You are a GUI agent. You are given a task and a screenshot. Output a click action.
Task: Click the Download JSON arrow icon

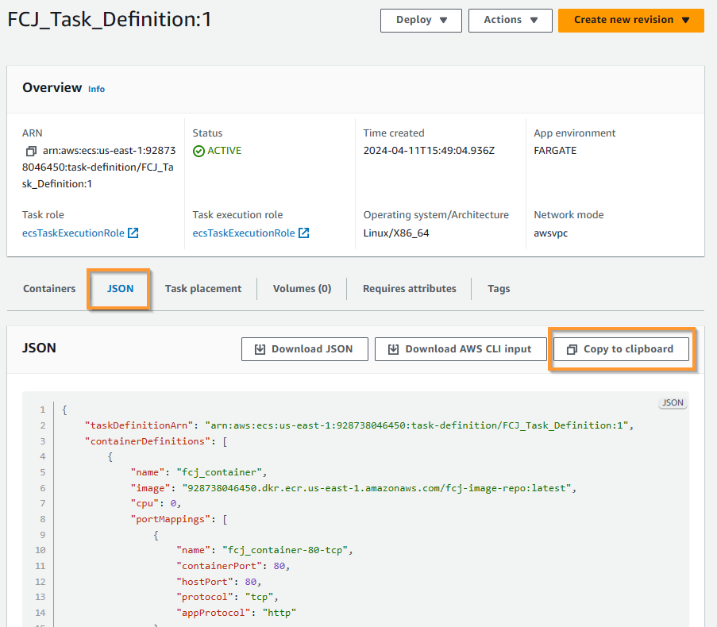(260, 349)
